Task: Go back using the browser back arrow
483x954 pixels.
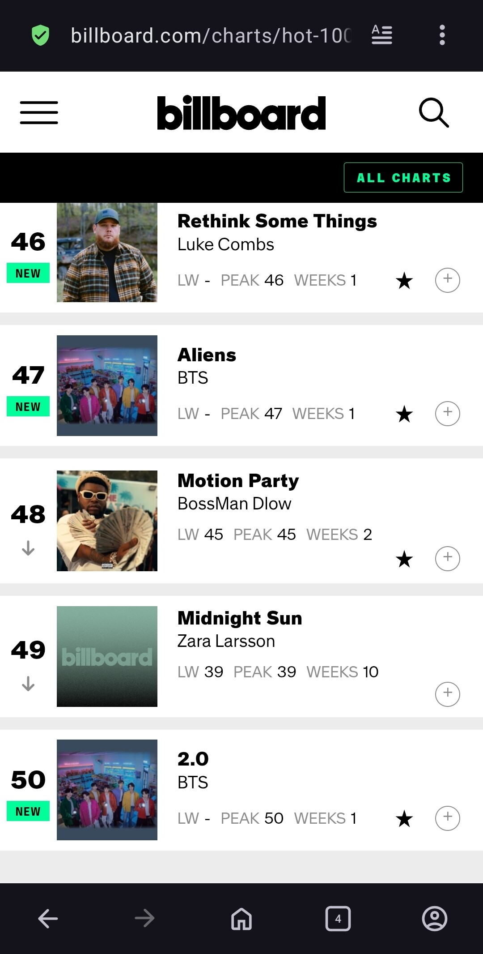Action: pyautogui.click(x=48, y=919)
